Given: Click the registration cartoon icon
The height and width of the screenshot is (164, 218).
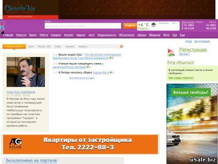Looking at the screenshot, I should pos(171,52).
